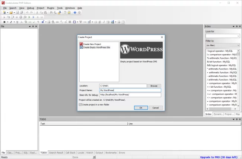Switch to the Search Result tab
The width and height of the screenshot is (242, 159).
56,153
